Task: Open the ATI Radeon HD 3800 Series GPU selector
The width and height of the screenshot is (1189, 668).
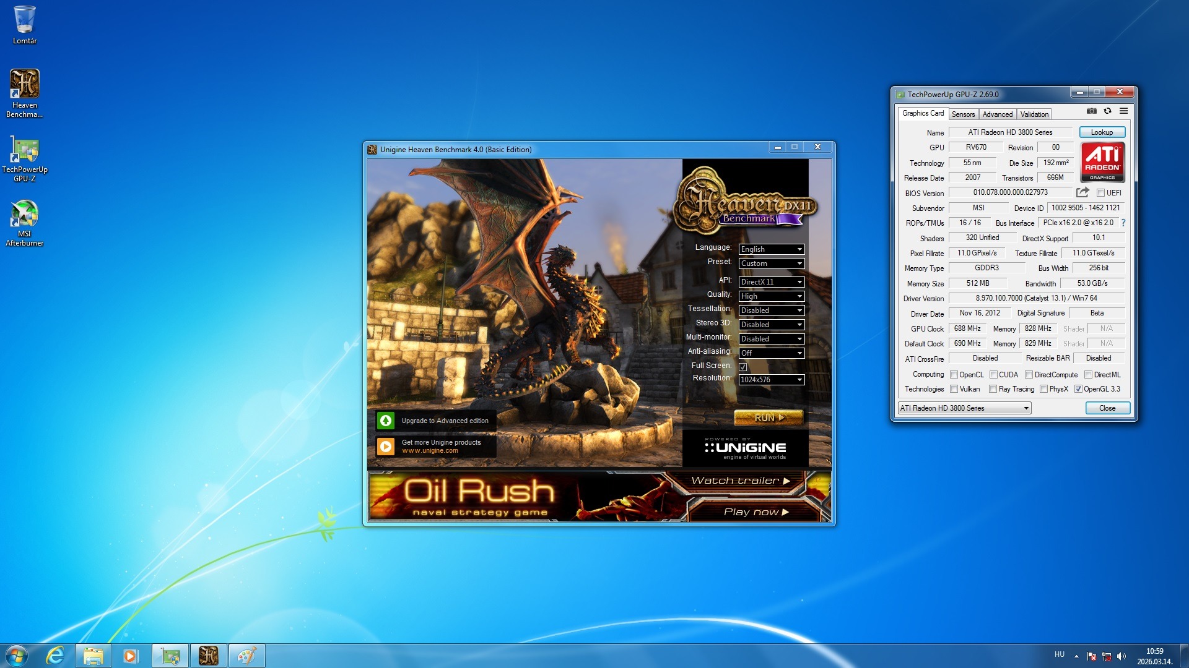Action: click(x=964, y=408)
